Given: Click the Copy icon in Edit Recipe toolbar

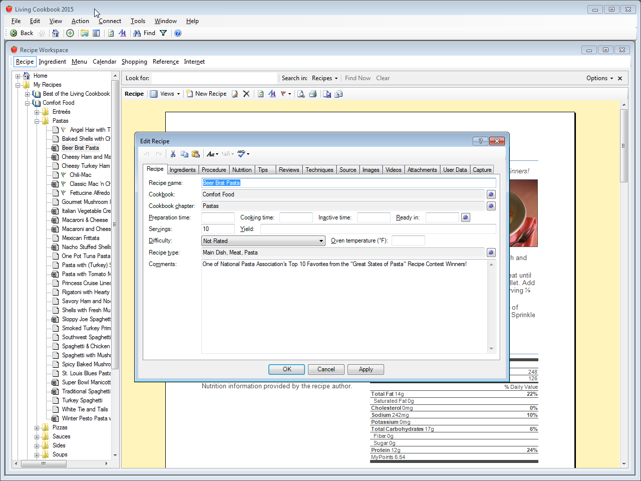Looking at the screenshot, I should pos(184,154).
